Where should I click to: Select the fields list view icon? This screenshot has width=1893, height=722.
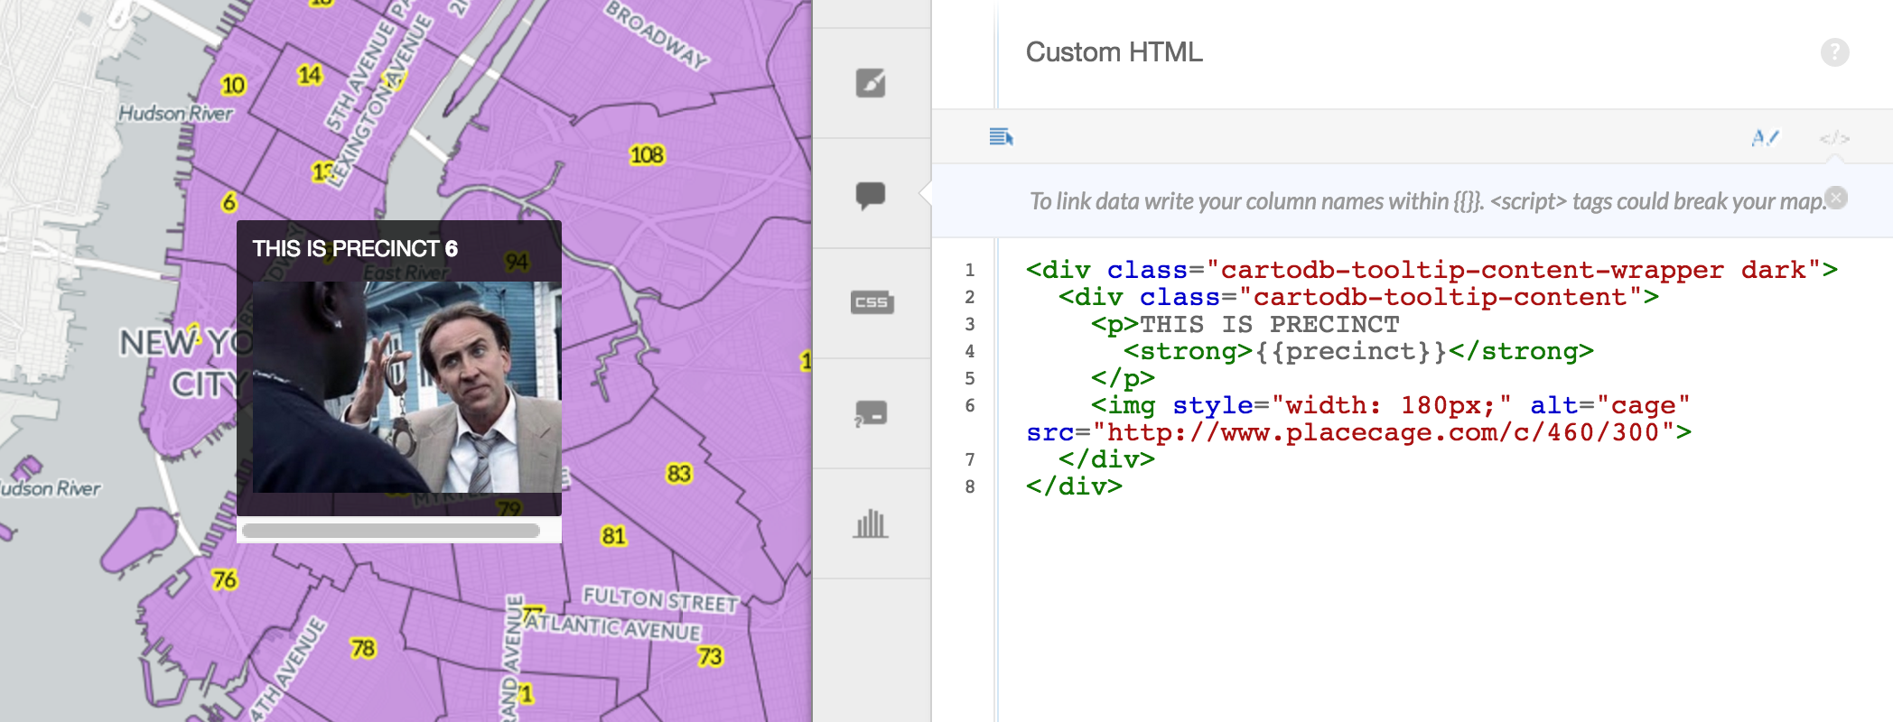click(x=1001, y=137)
